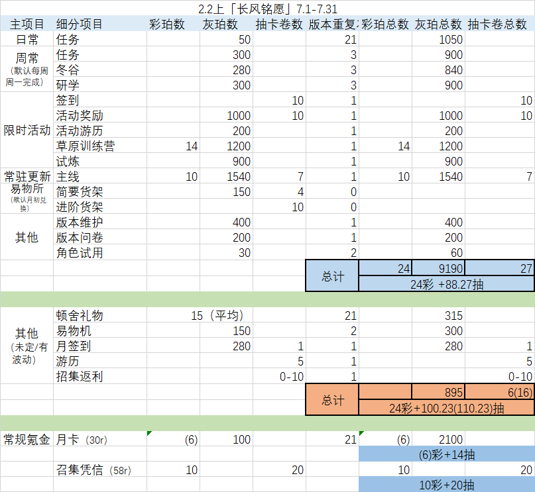Click the '1050' daily total cell
This screenshot has height=492, width=535.
click(x=438, y=39)
